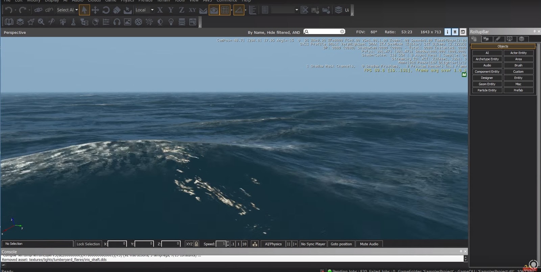Click the Align selection icon
Image resolution: width=541 pixels, height=272 pixels.
(x=253, y=10)
